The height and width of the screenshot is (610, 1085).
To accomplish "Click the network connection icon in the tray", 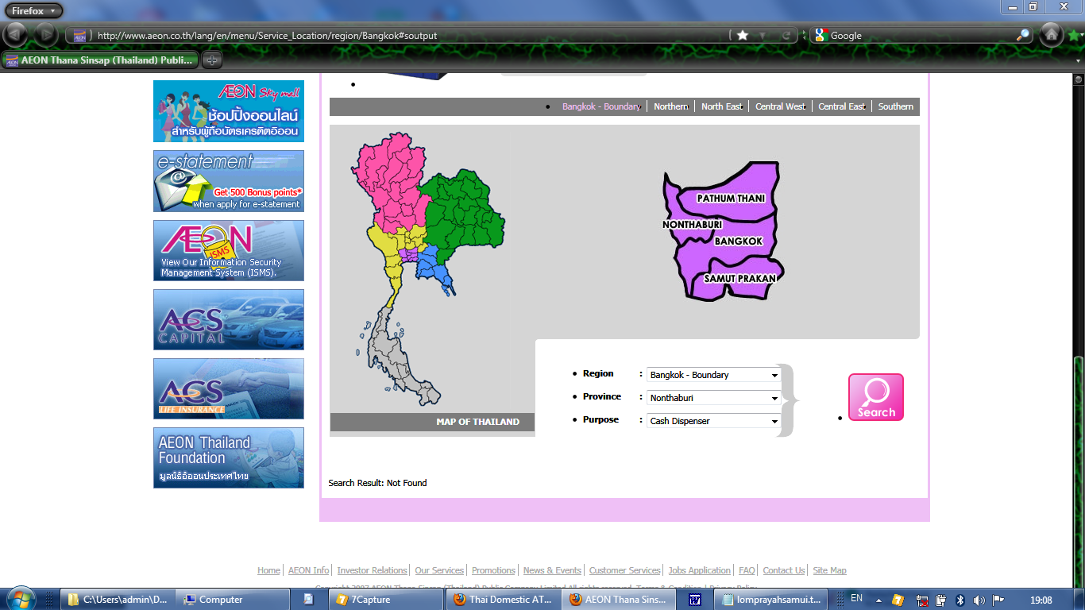I will [923, 600].
